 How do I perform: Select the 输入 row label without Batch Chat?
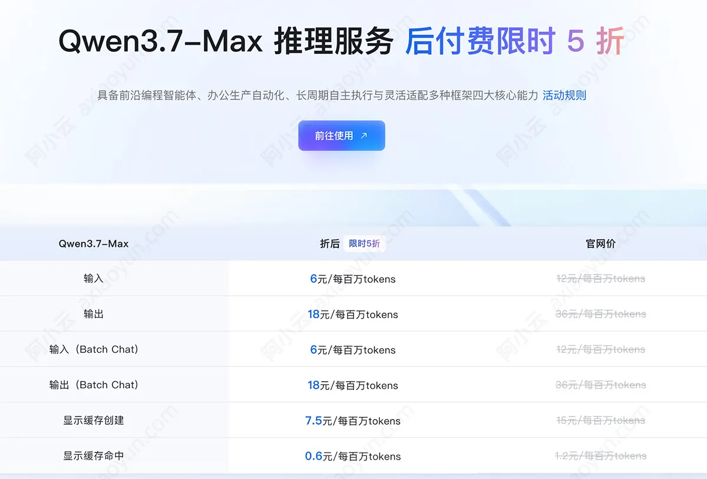[94, 279]
